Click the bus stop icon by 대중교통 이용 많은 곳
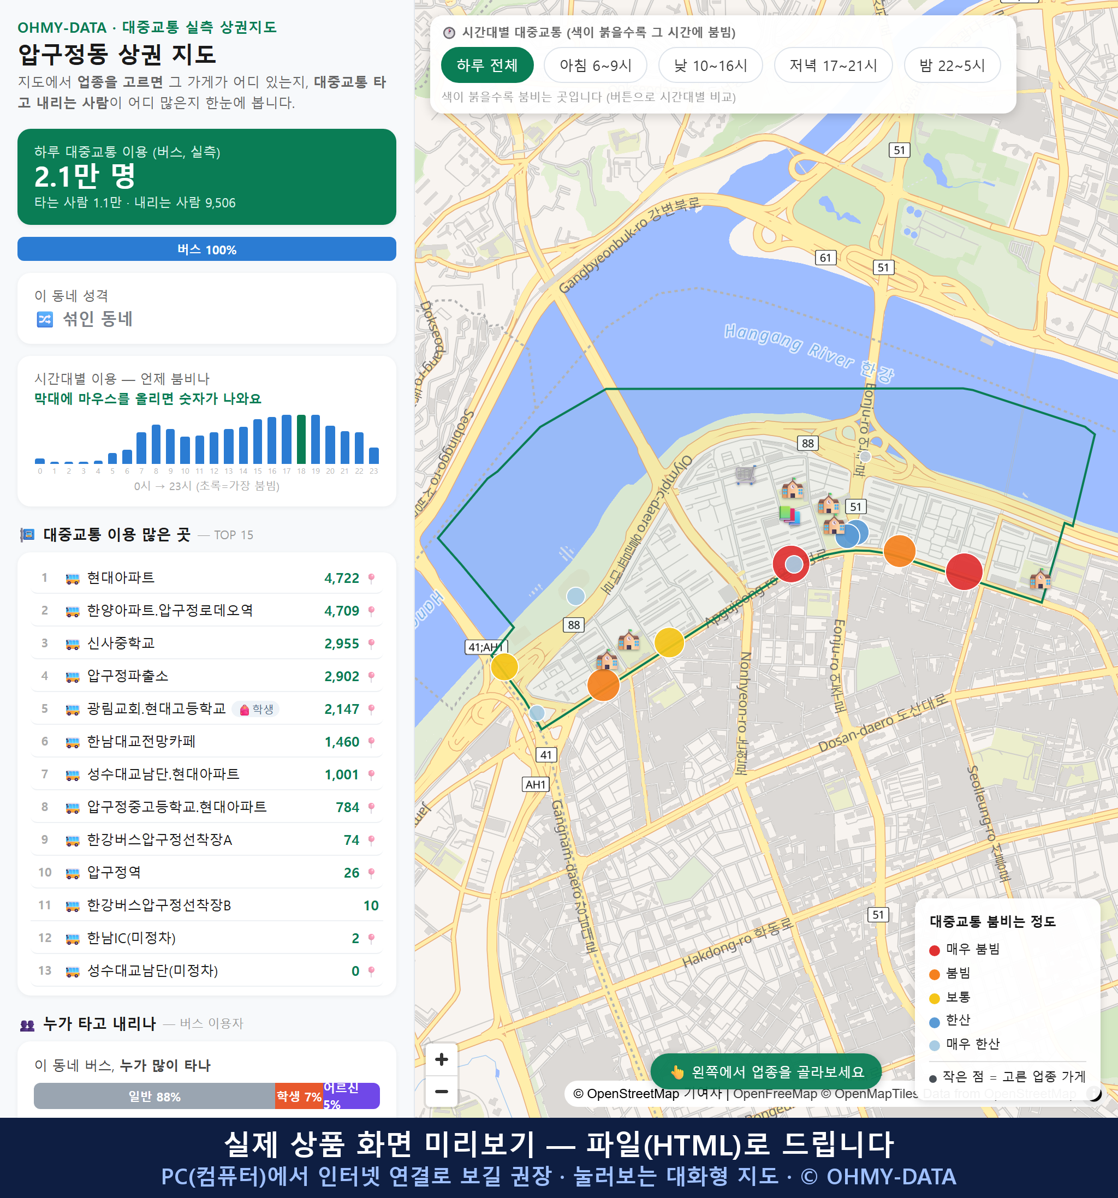 point(27,534)
